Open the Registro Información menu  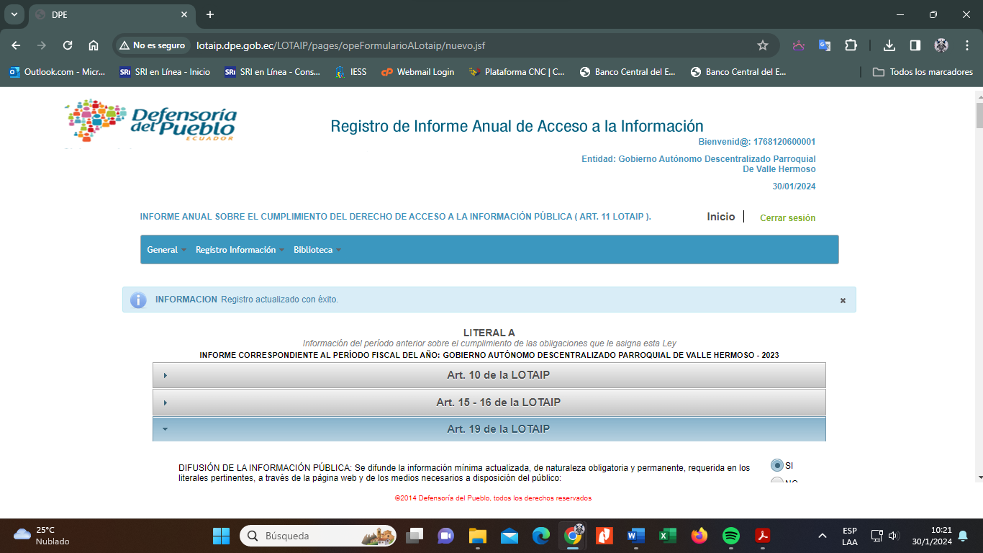click(239, 250)
